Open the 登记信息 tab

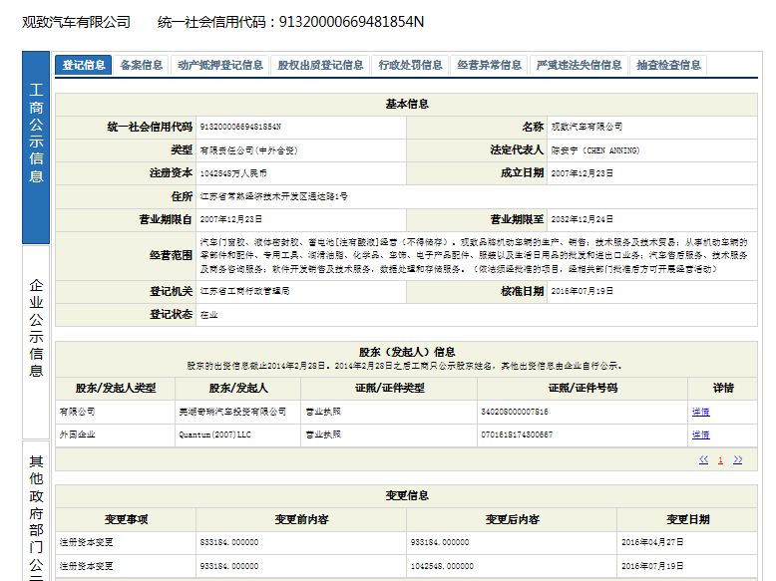[83, 65]
